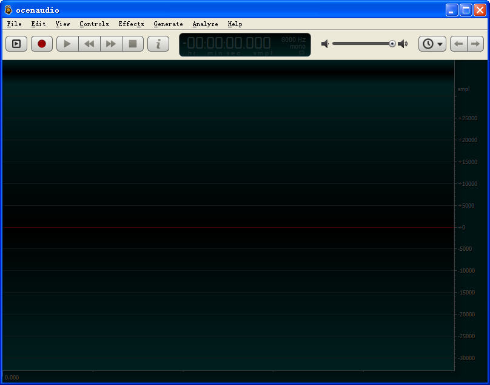
Task: Maximize the ocenaudio window
Action: (x=466, y=10)
